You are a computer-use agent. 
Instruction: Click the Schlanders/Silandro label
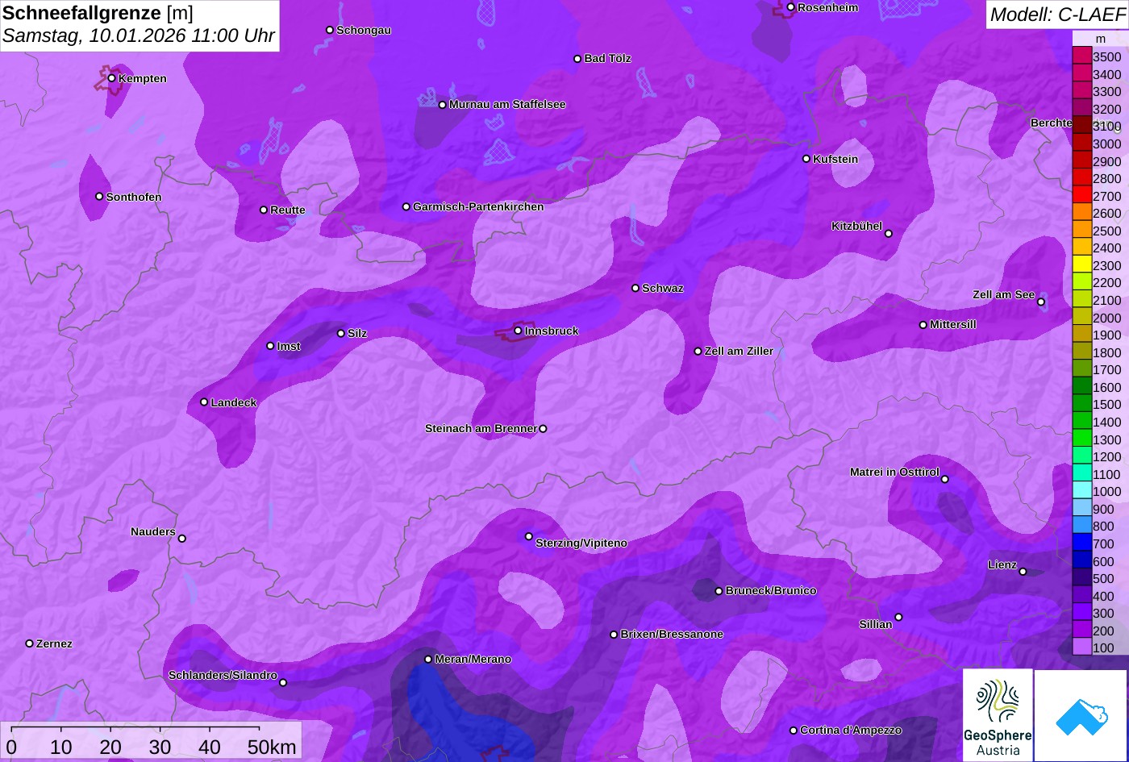[223, 676]
